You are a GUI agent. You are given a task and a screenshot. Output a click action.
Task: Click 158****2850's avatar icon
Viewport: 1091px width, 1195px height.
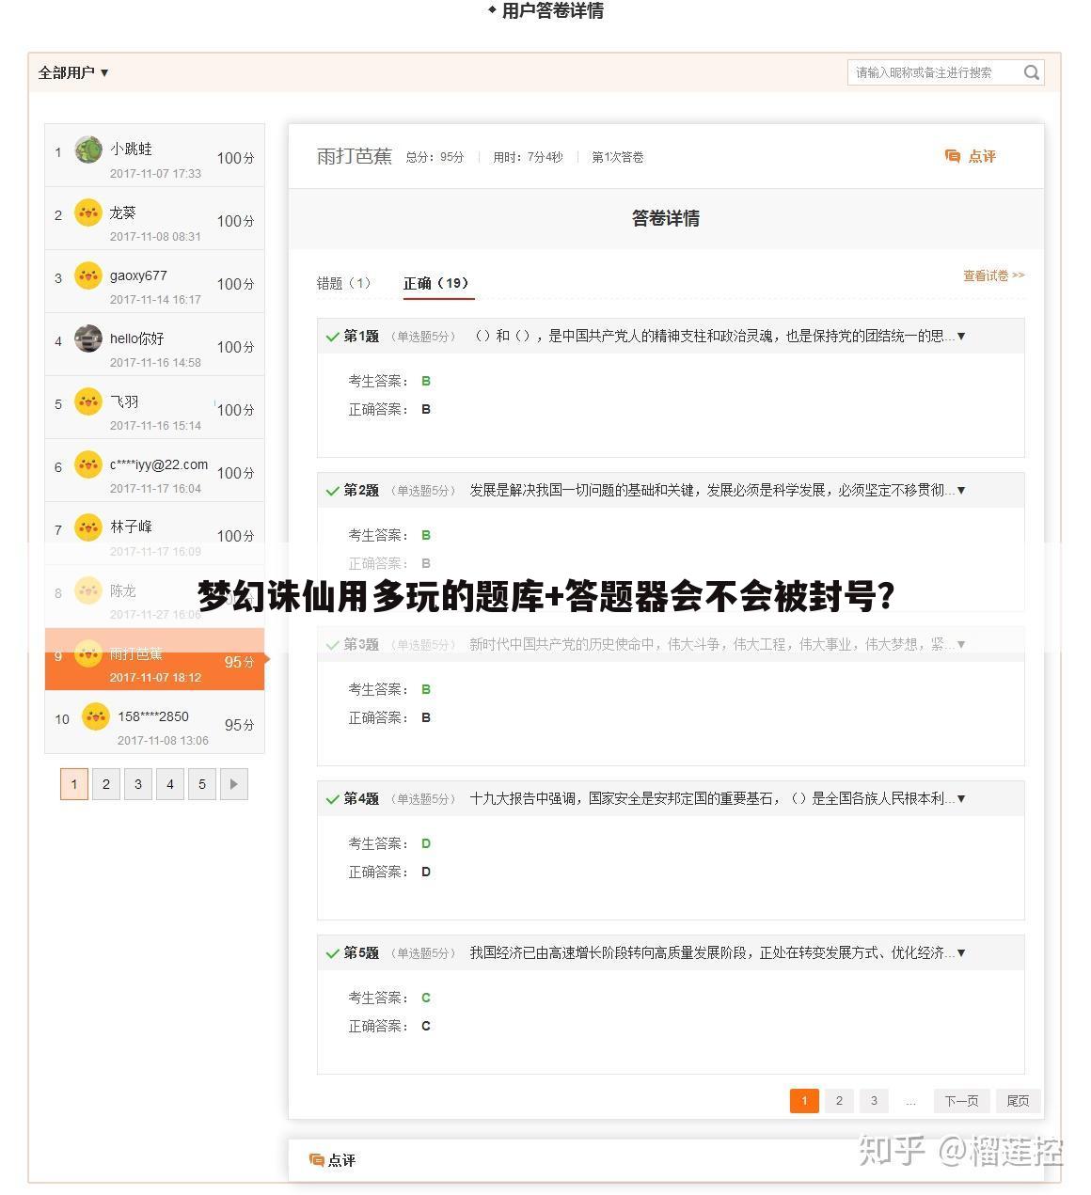[x=96, y=716]
